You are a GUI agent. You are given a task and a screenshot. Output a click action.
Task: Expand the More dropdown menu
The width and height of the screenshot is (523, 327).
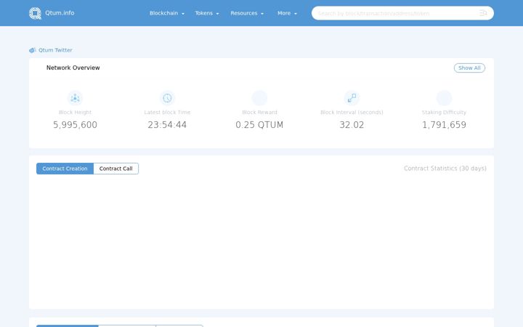(287, 13)
